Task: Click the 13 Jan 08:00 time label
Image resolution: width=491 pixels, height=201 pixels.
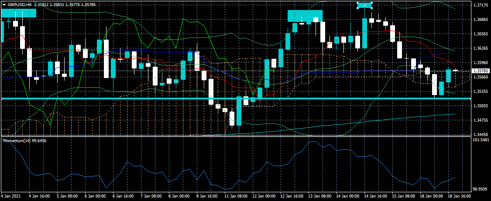Action: coord(319,196)
